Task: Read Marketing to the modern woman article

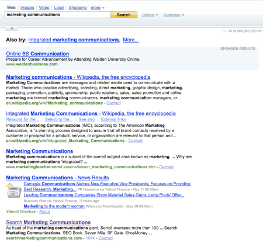Action: [x=54, y=206]
